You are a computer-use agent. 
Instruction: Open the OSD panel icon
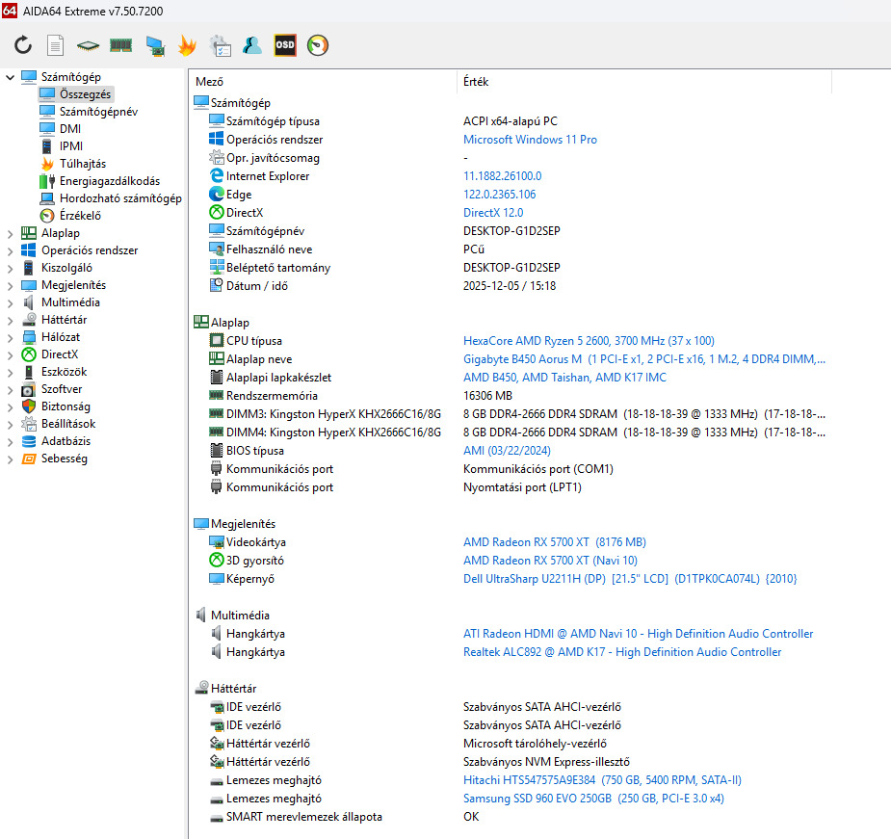(x=285, y=45)
